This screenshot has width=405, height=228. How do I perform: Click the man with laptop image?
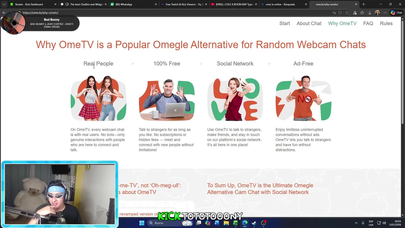point(167,99)
